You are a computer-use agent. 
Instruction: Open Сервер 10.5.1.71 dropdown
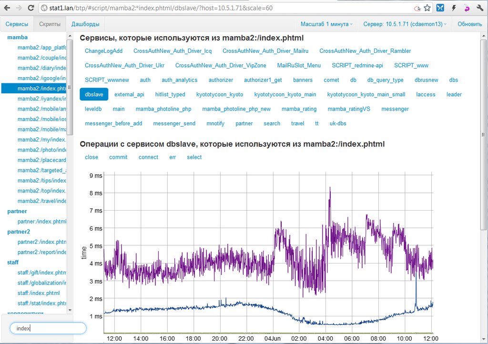tap(405, 24)
